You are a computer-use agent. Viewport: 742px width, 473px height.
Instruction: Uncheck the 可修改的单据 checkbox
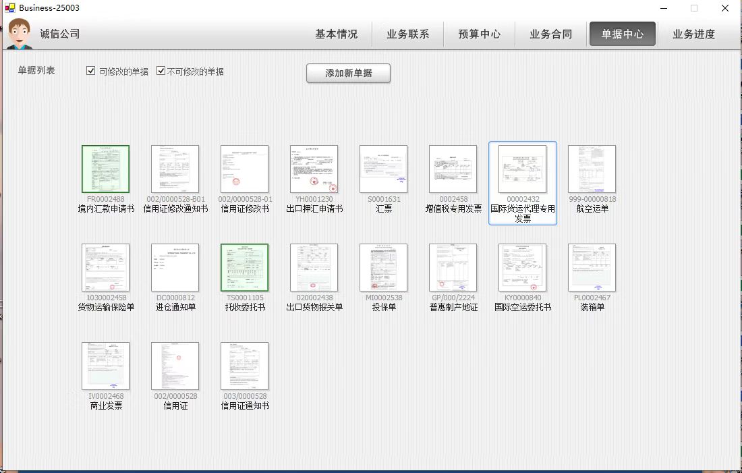click(91, 71)
